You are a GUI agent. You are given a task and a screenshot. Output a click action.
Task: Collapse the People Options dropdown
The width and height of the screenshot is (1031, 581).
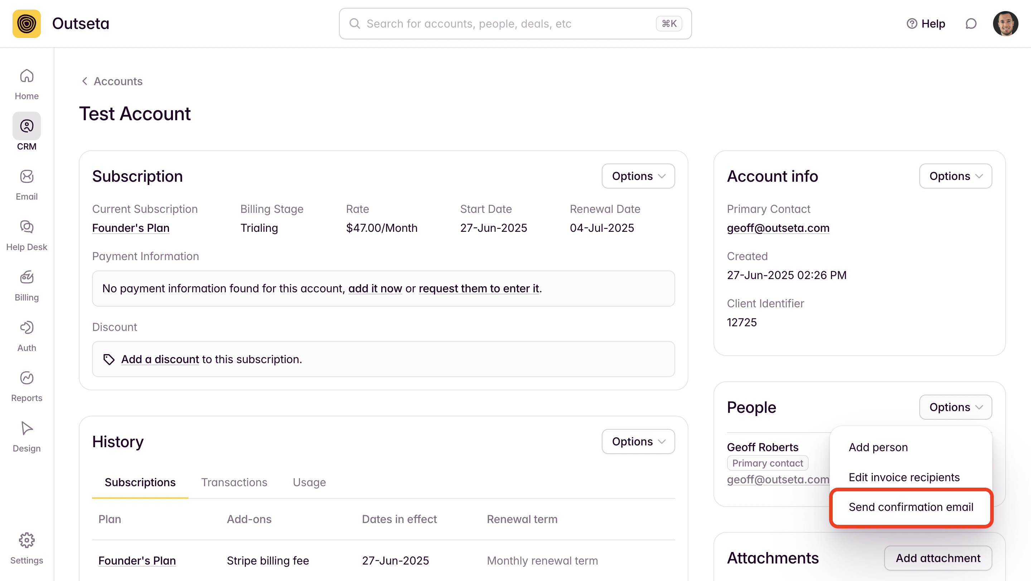[x=955, y=407]
